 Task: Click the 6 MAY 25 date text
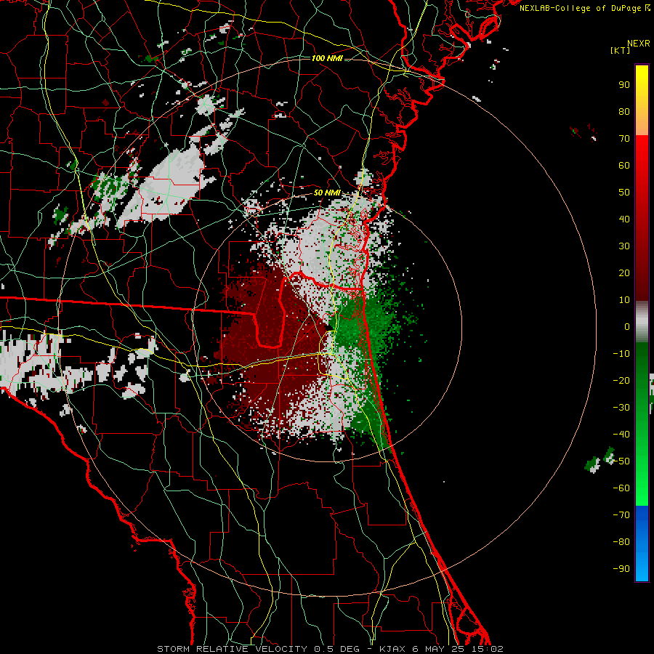[x=439, y=649]
